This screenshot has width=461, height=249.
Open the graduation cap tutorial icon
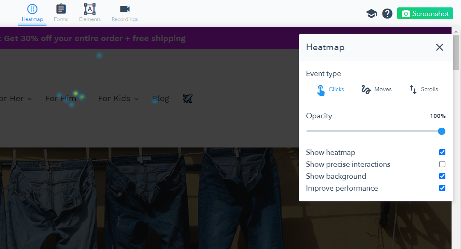point(371,14)
